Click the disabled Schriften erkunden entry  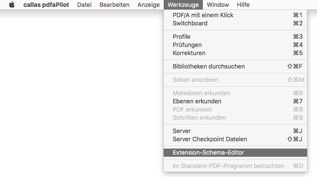pyautogui.click(x=235, y=118)
